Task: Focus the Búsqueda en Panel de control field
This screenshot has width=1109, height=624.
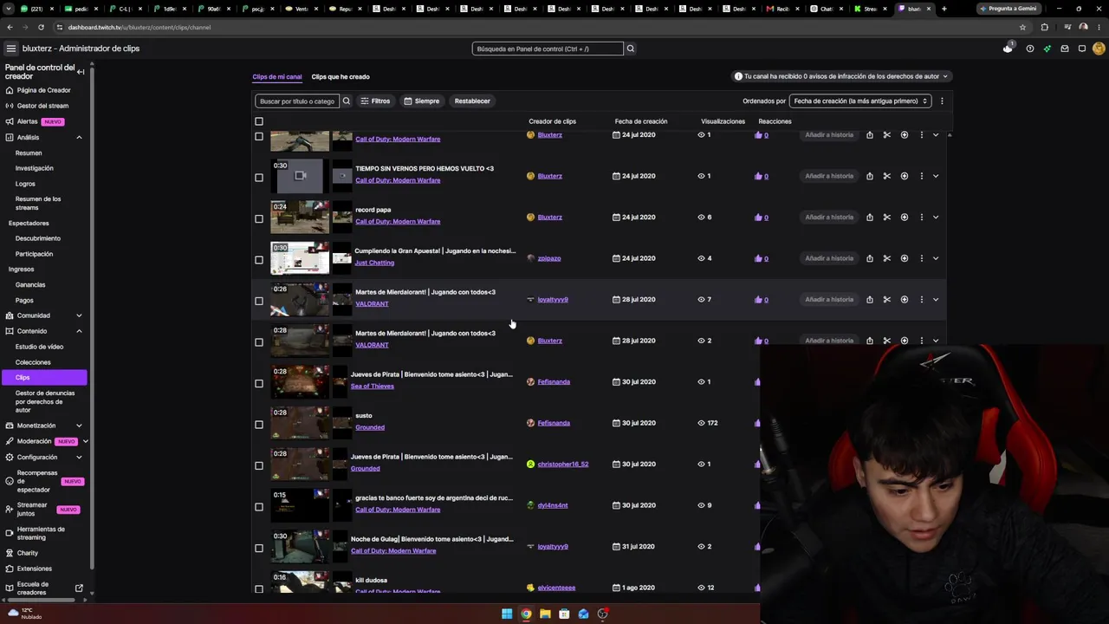Action: [x=548, y=49]
